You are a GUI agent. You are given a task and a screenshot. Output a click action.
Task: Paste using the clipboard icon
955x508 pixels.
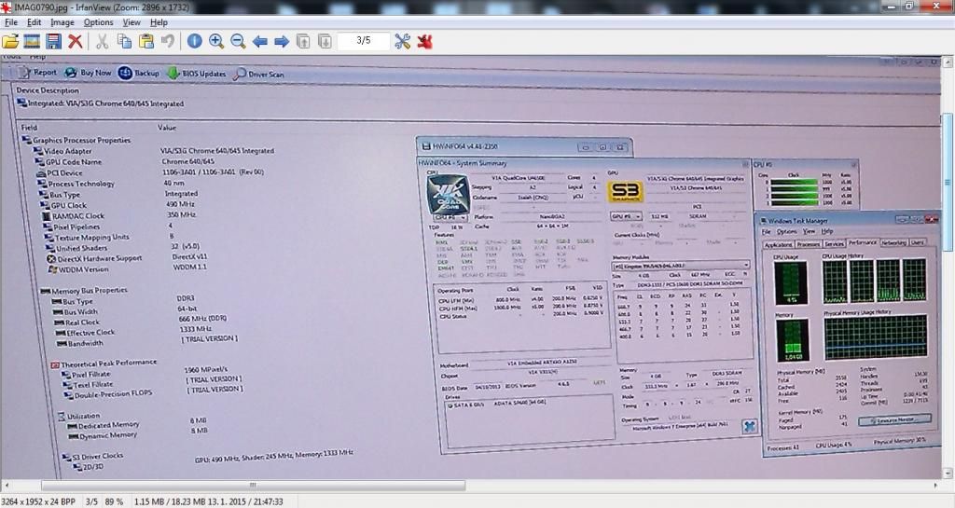[146, 41]
